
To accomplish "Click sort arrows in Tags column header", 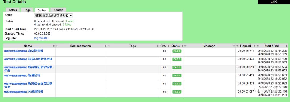I will pos(157,46).
